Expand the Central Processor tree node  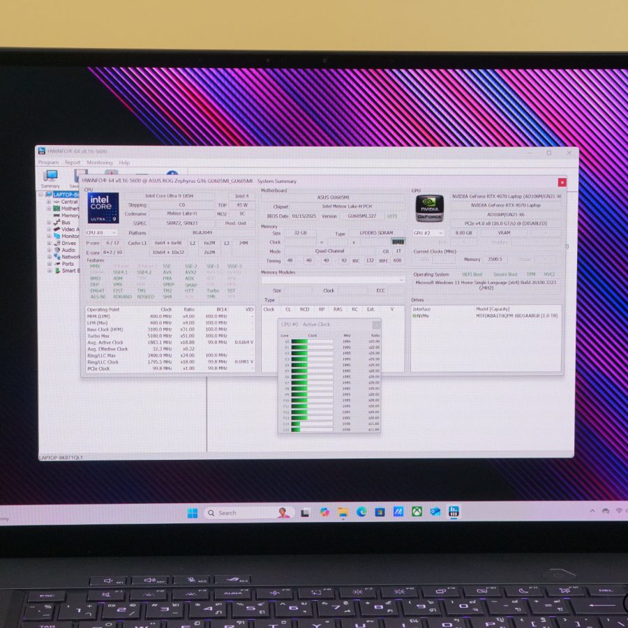tap(49, 202)
